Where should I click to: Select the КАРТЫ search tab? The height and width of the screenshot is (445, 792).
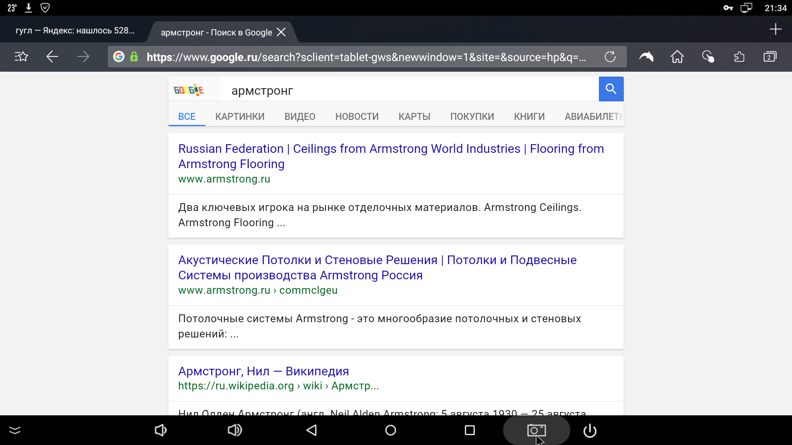pos(415,117)
